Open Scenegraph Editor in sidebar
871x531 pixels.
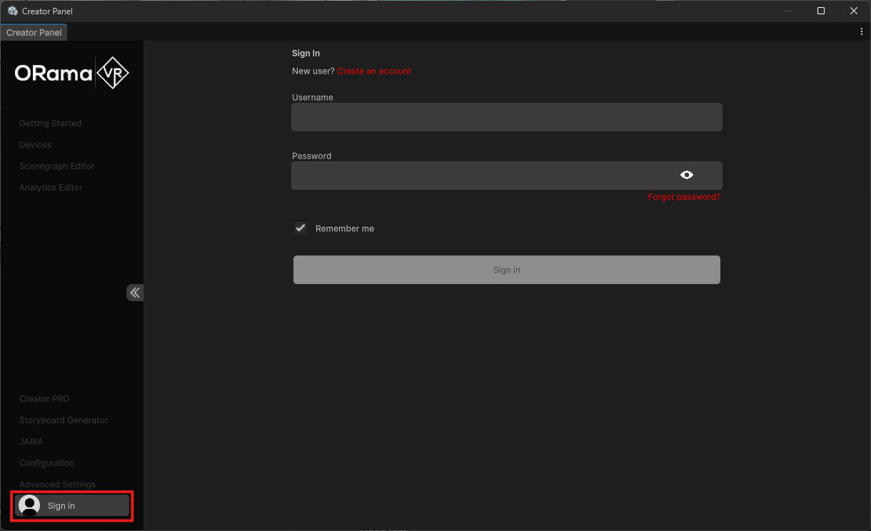[x=57, y=166]
